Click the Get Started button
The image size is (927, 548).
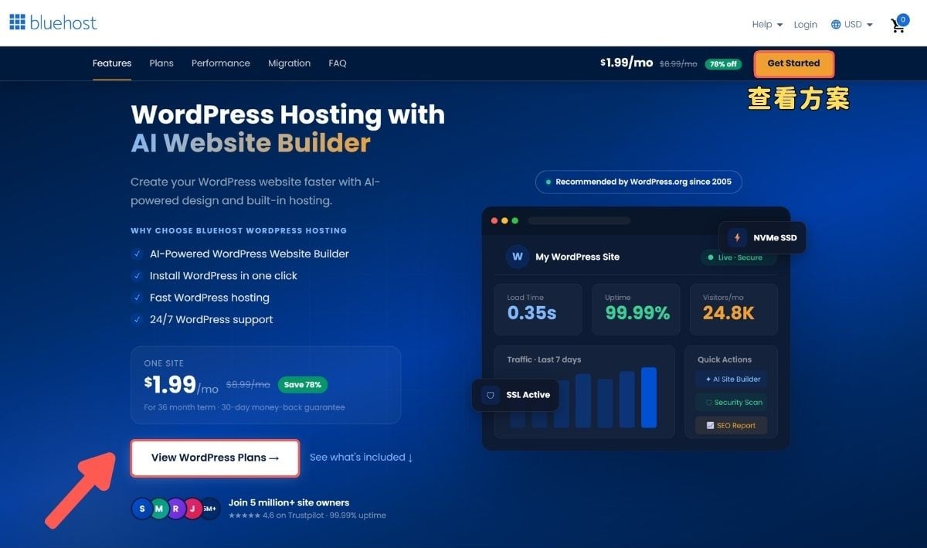tap(793, 63)
